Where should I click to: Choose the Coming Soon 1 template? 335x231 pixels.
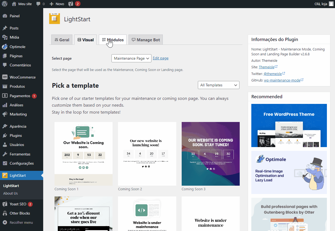(83, 154)
